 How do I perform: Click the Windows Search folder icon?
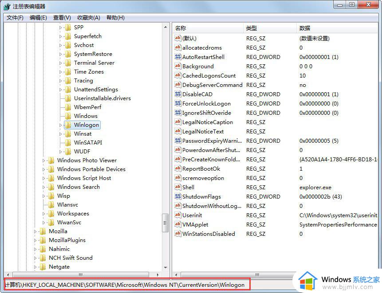51,187
